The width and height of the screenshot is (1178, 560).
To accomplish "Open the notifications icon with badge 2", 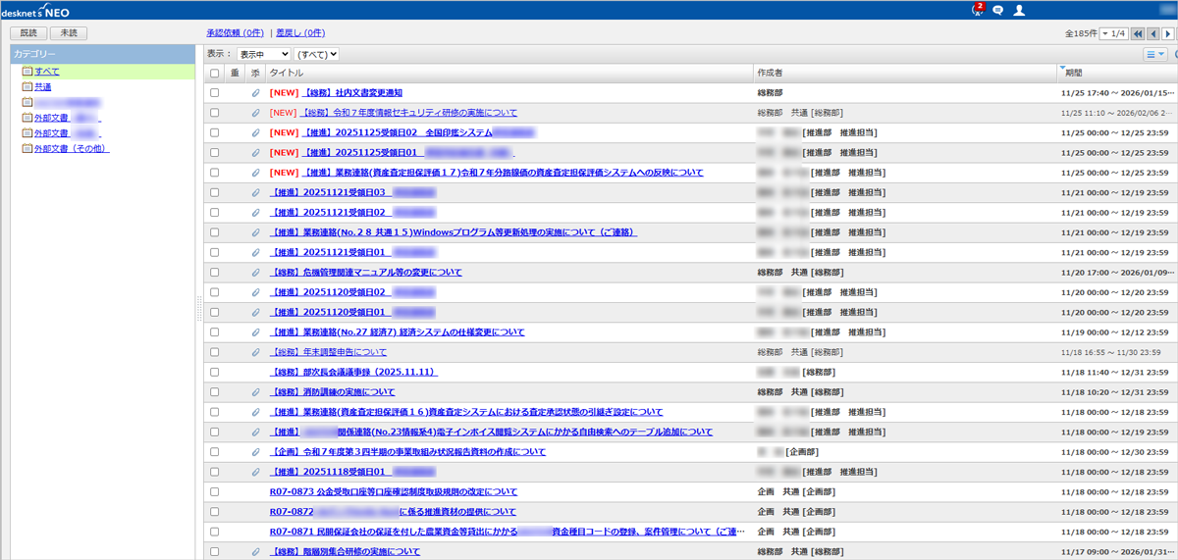I will coord(977,10).
